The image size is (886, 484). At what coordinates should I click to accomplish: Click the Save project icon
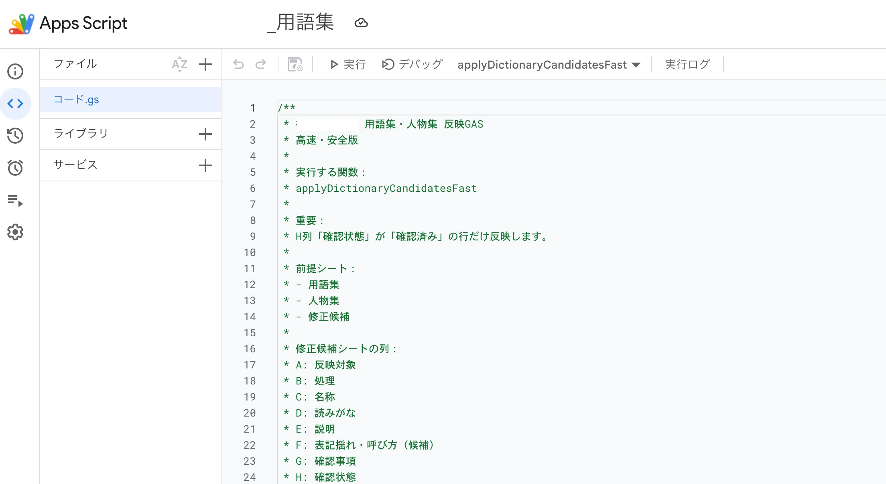point(295,64)
